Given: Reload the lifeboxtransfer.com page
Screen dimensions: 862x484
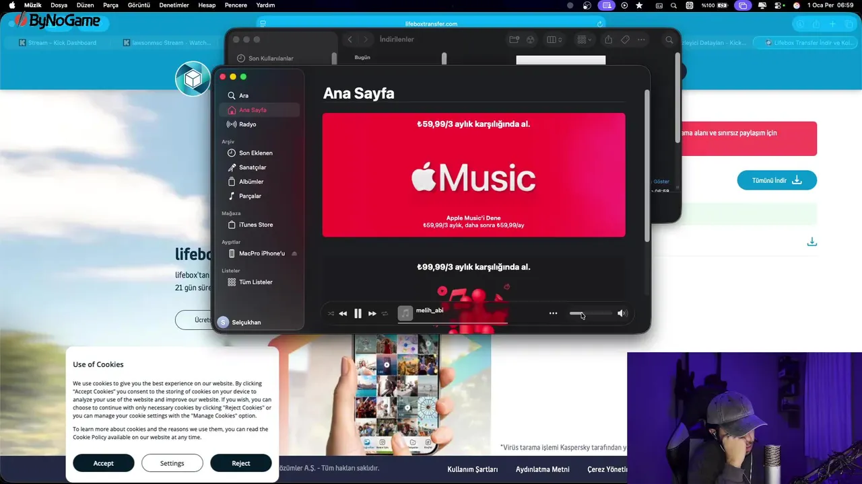Looking at the screenshot, I should click(600, 24).
